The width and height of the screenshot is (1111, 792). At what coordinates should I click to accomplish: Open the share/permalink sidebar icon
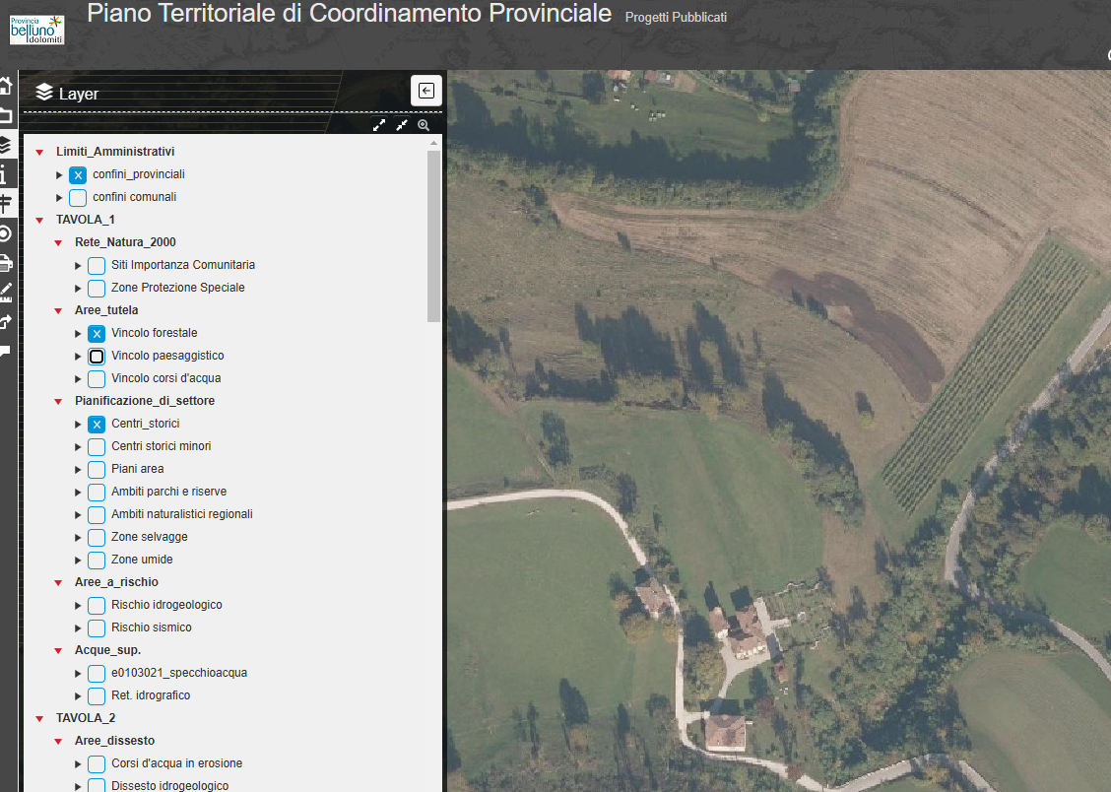click(x=6, y=322)
